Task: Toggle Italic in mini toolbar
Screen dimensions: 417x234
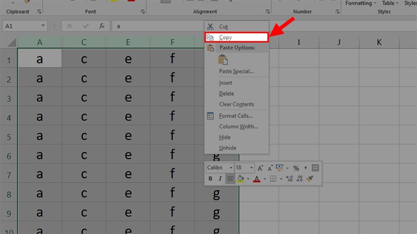Action: click(x=220, y=178)
